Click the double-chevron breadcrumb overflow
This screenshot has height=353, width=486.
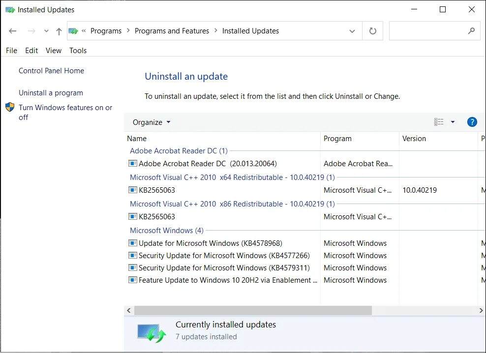click(84, 30)
